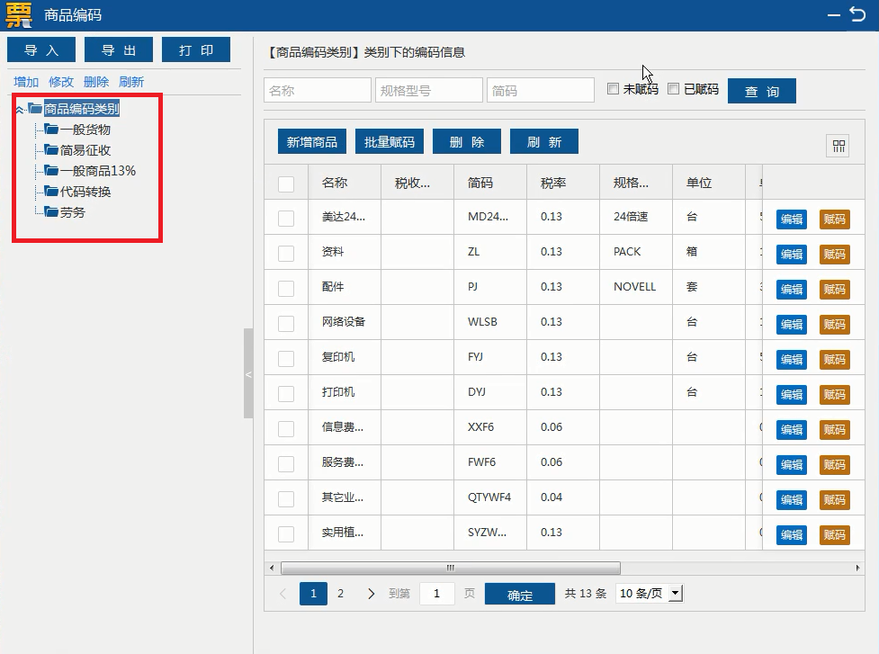The width and height of the screenshot is (879, 654).
Task: Click the 新增商品 button
Action: tap(312, 141)
